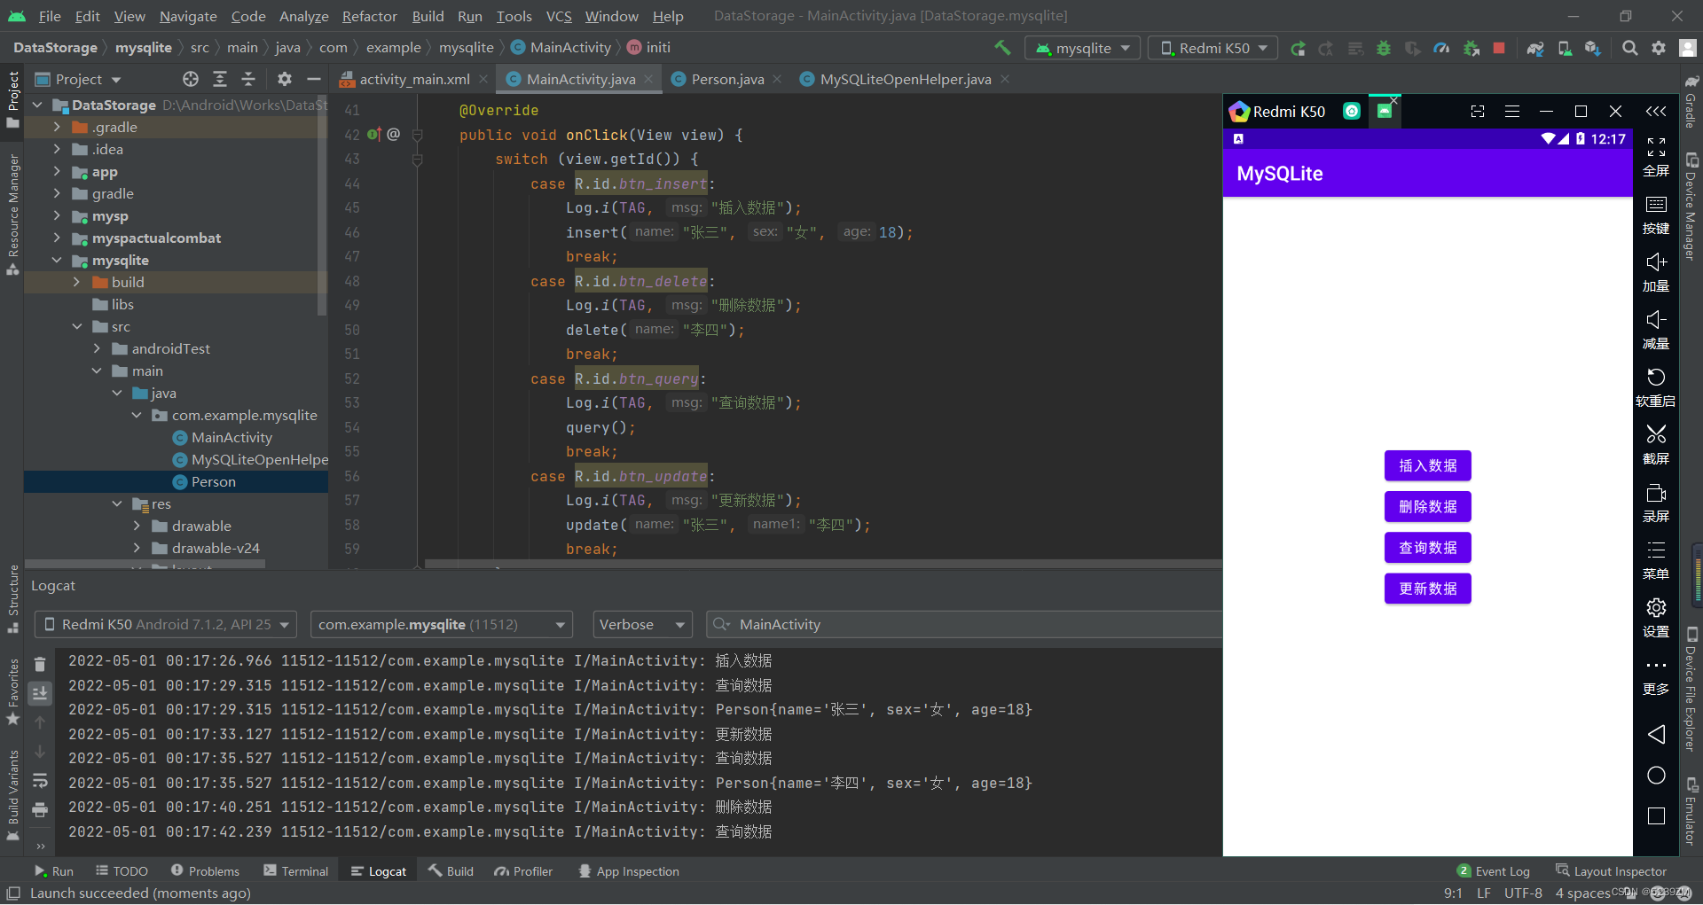Click Attach Debugger to Android Process icon
The image size is (1703, 905).
point(1471,49)
